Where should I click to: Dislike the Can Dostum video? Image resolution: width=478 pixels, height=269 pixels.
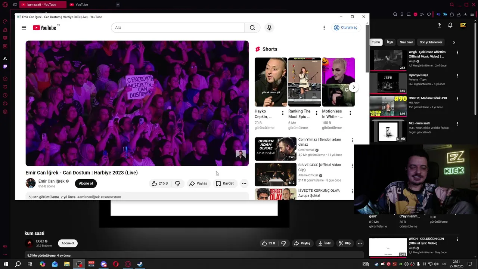[178, 183]
